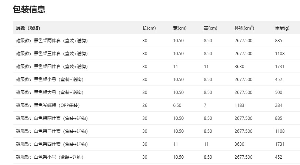This screenshot has width=300, height=165.
Task: Click the 长(cm) column header
Action: point(149,28)
